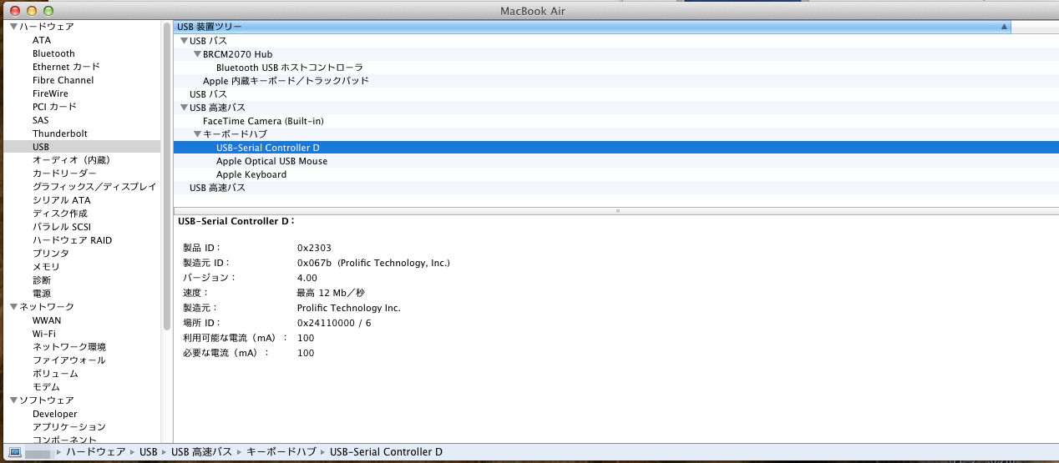This screenshot has width=1059, height=463.
Task: Click the 0x067b Prolific vendor ID value
Action: pyautogui.click(x=373, y=263)
